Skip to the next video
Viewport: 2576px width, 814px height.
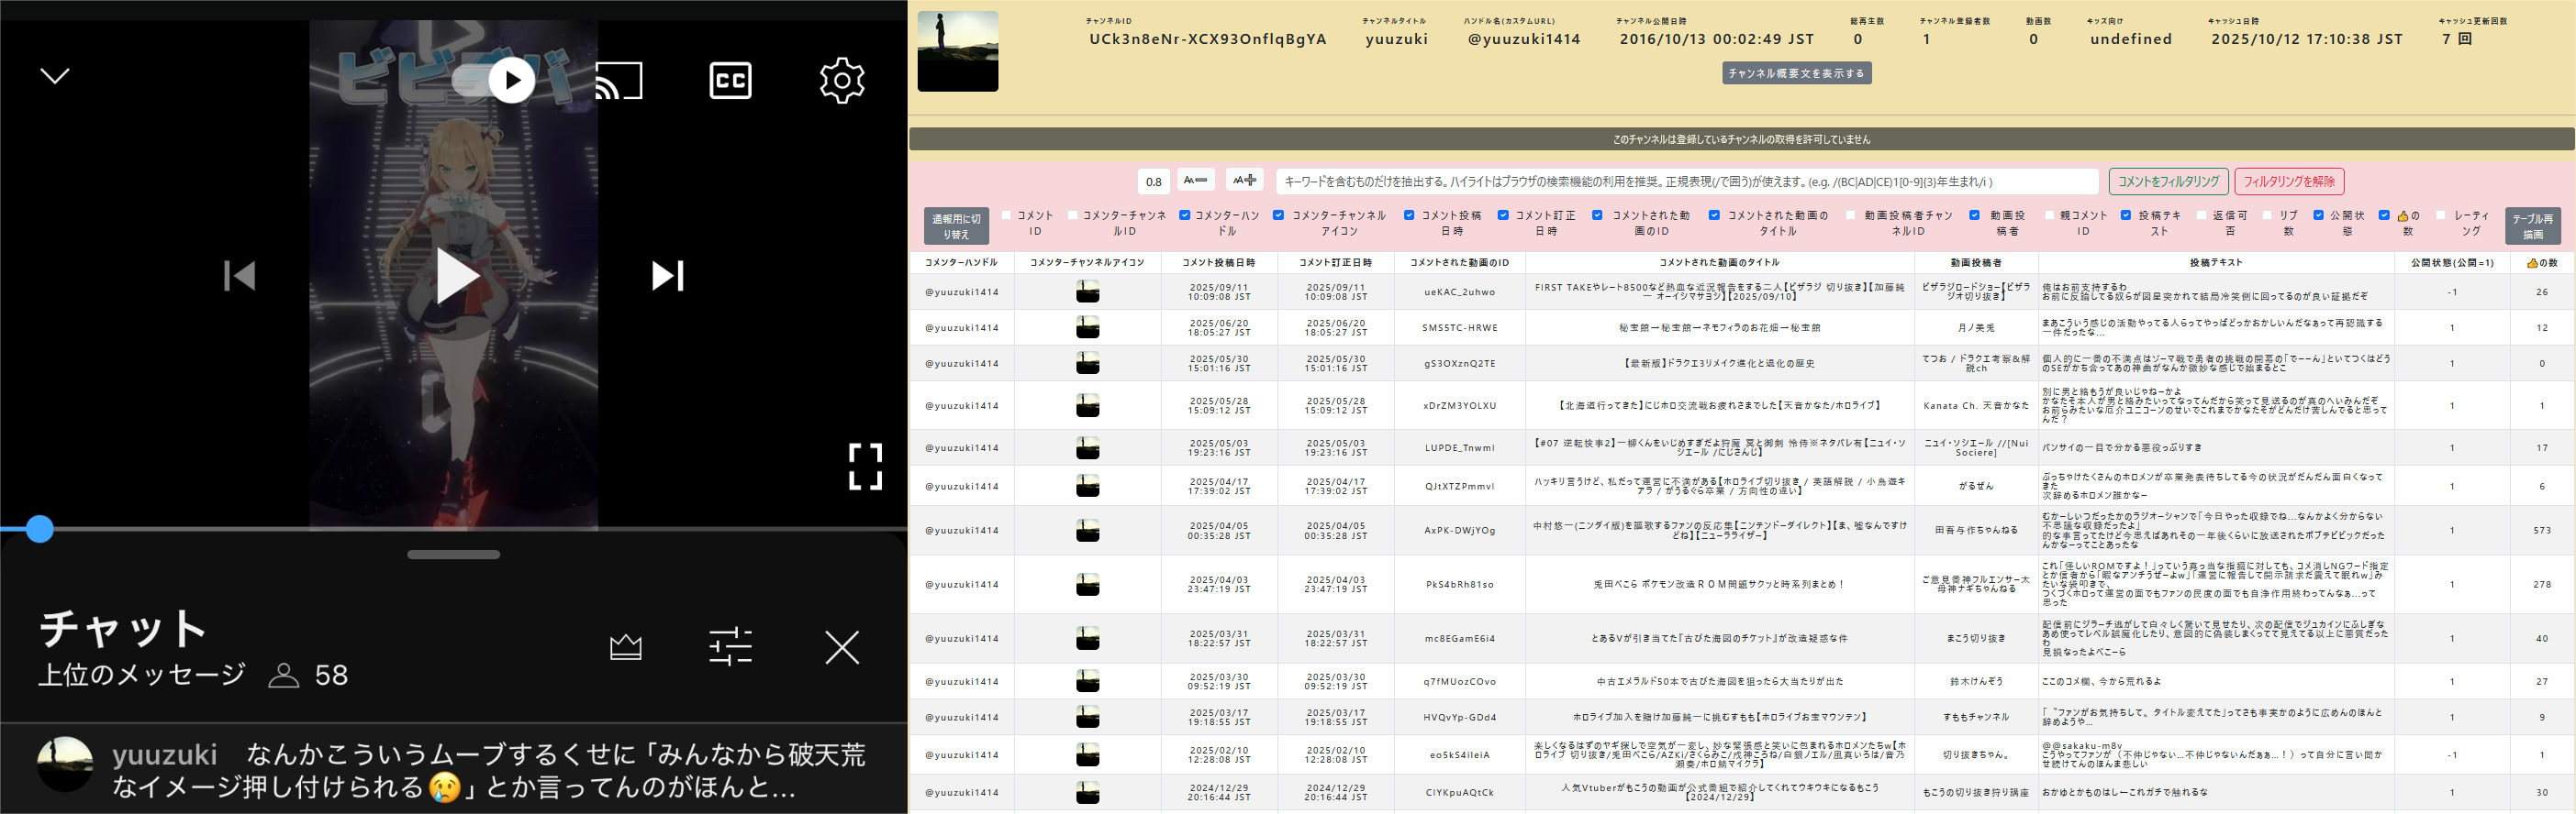pyautogui.click(x=667, y=276)
